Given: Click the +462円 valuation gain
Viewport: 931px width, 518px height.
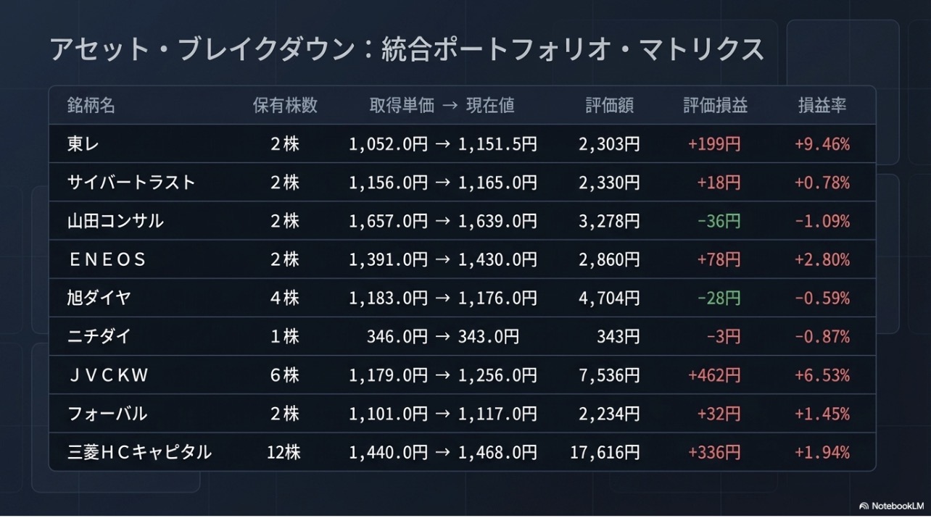Looking at the screenshot, I should tap(714, 375).
